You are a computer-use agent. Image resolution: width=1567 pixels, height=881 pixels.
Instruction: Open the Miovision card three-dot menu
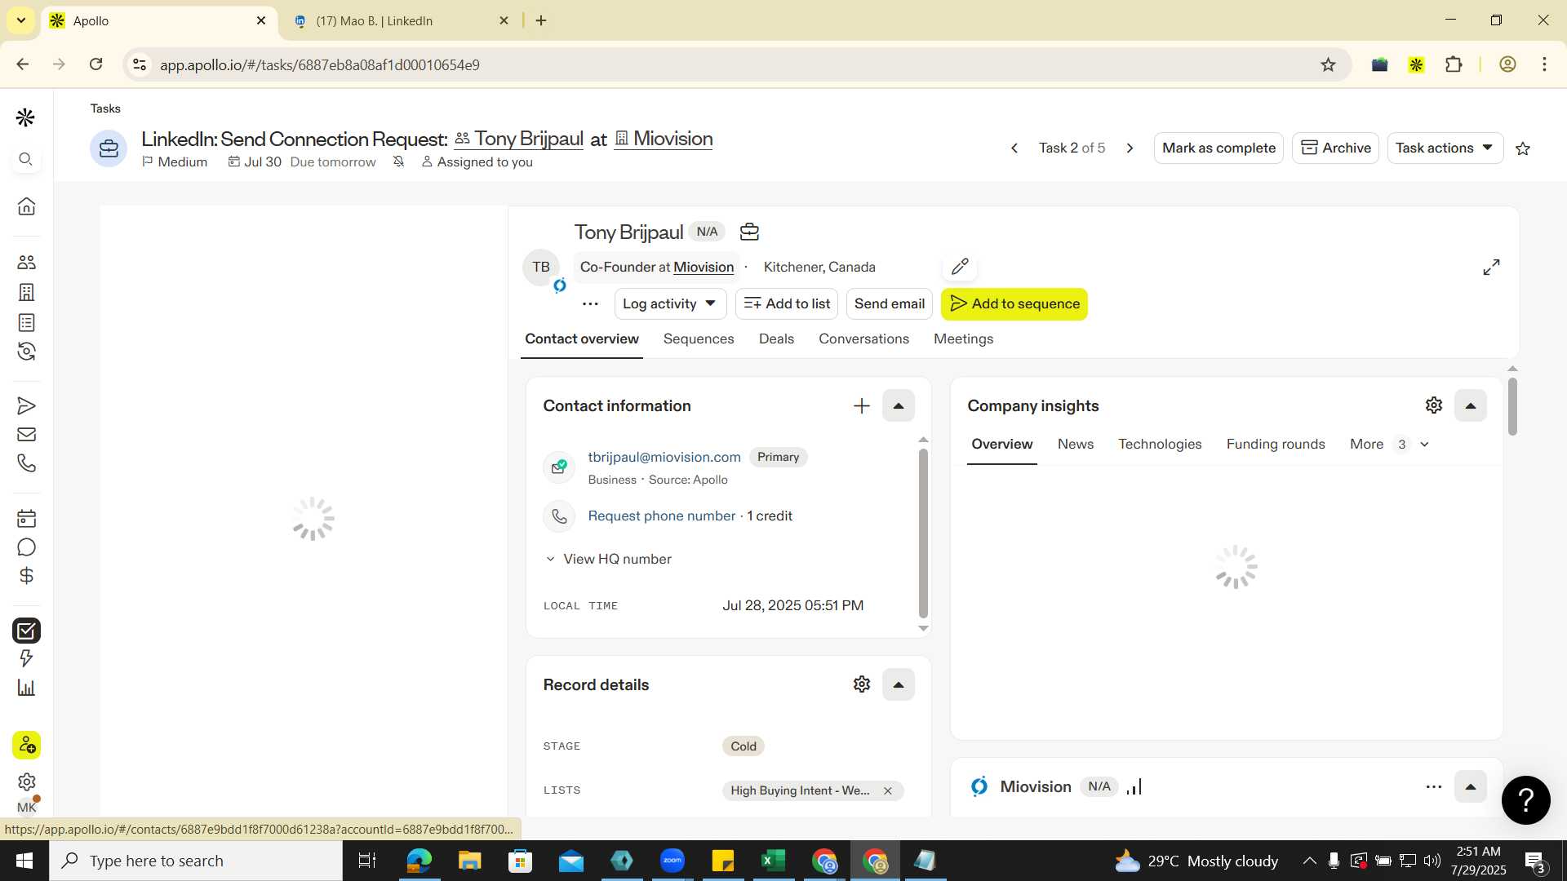pyautogui.click(x=1434, y=787)
